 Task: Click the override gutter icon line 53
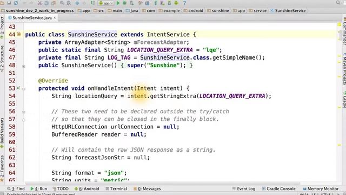(18, 88)
